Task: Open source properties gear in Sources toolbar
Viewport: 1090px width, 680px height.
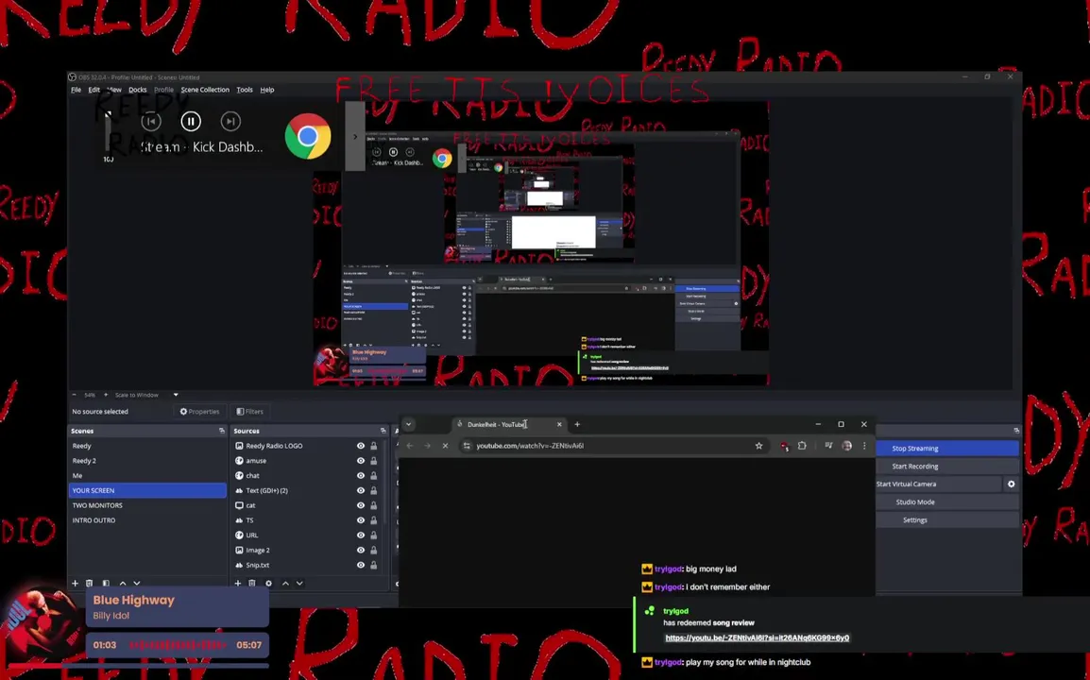Action: pos(269,584)
